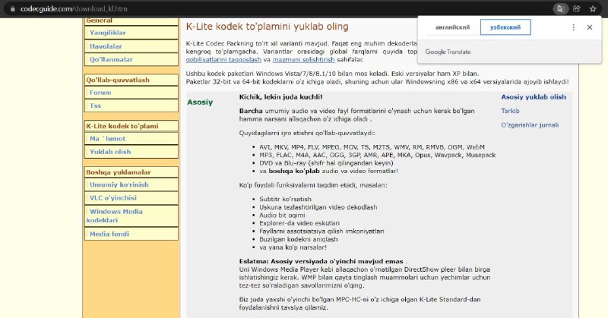
Task: Click the DVD va Blu-ray list item
Action: click(327, 163)
